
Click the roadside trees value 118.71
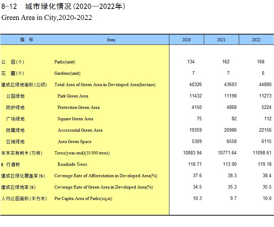point(195,164)
